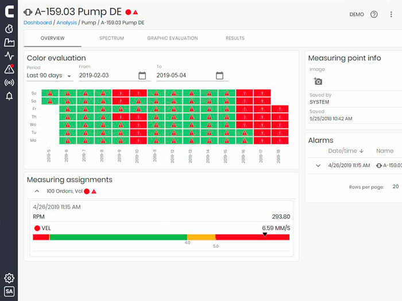Expand the 4/26/2019 alarm row
The image size is (402, 301).
[x=318, y=165]
